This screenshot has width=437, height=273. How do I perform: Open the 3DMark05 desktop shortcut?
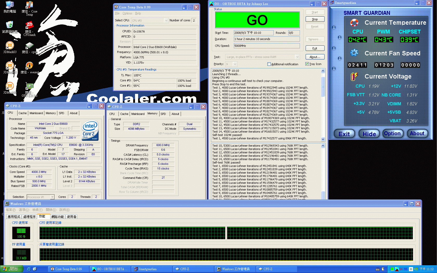click(x=10, y=68)
